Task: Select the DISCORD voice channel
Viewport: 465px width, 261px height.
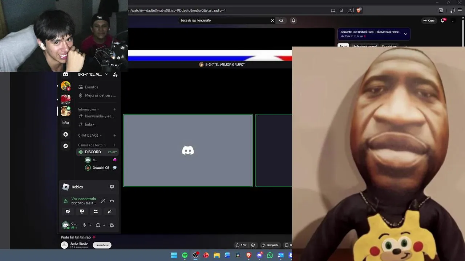Action: click(x=98, y=152)
